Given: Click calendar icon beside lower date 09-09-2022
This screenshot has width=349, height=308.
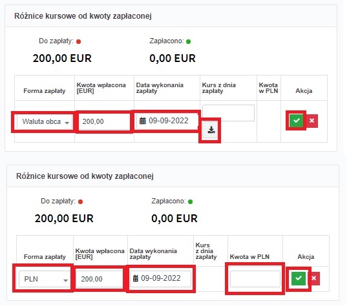Looking at the screenshot, I should (136, 278).
